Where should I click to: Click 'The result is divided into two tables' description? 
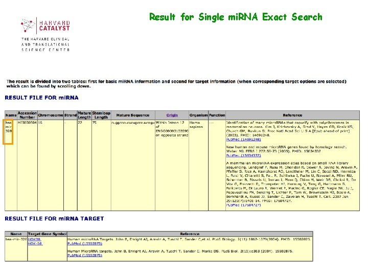(x=176, y=84)
